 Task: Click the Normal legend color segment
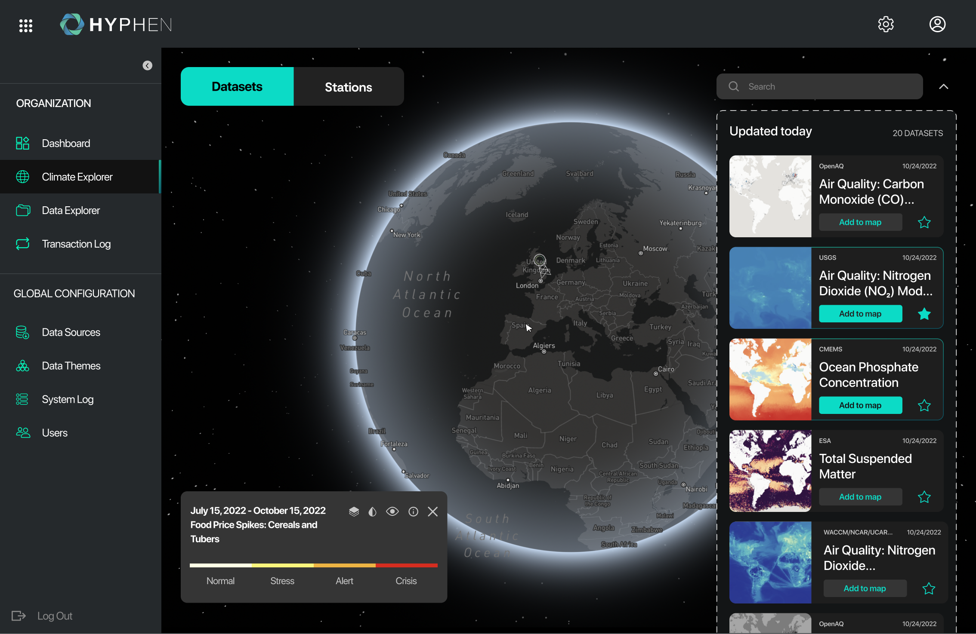point(221,566)
